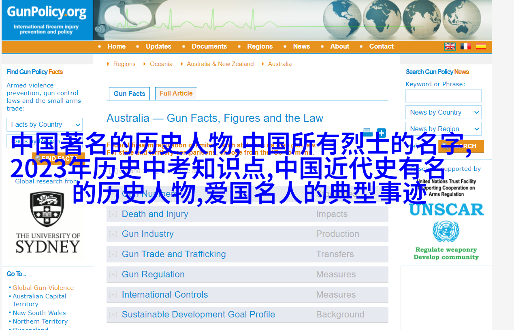This screenshot has height=330, width=514.
Task: Open the News by Country dropdown
Action: tap(444, 112)
